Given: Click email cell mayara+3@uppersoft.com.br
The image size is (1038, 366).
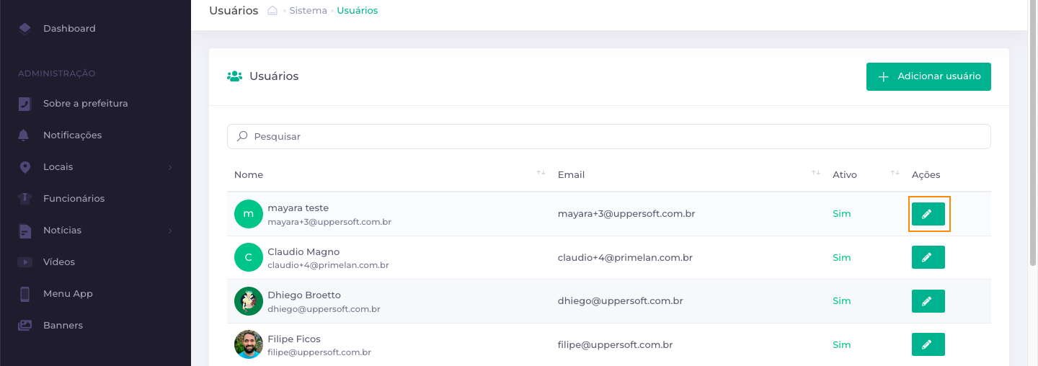Looking at the screenshot, I should [x=626, y=214].
